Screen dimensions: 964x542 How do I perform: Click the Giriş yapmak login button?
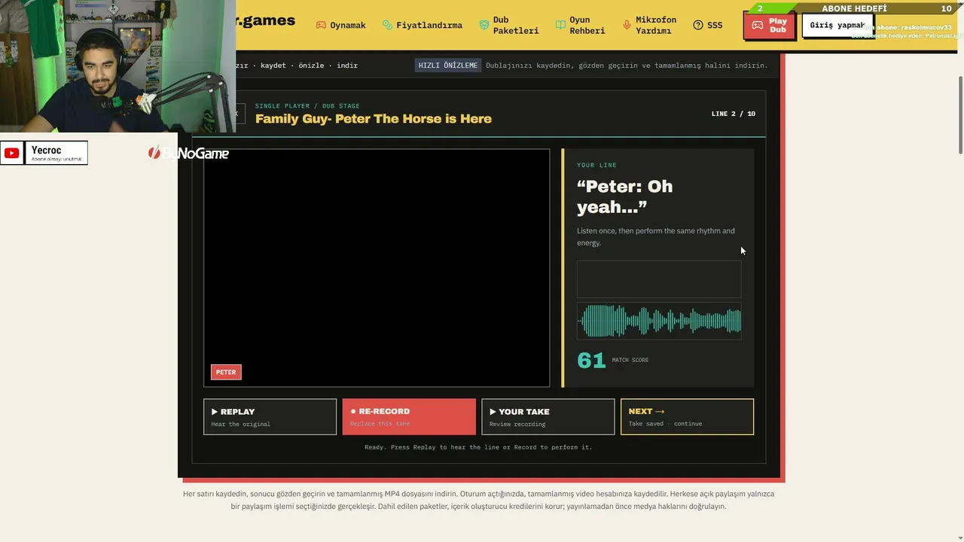837,26
